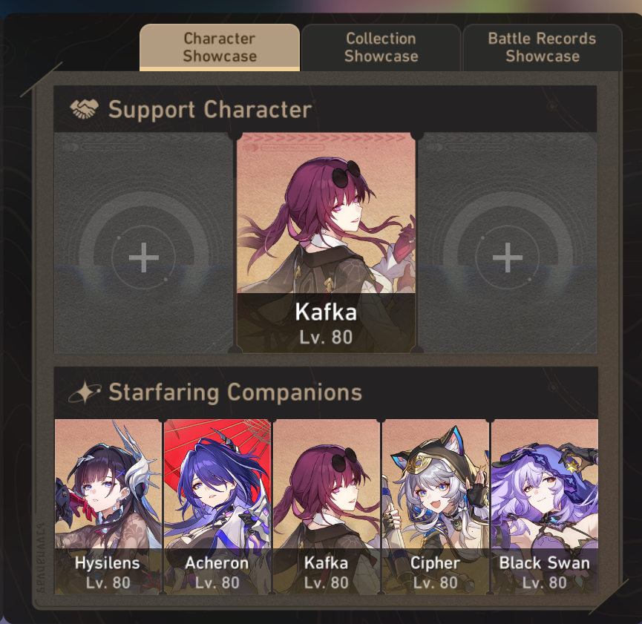Viewport: 642px width, 624px height.
Task: Click the Support Character header text
Action: click(x=210, y=110)
